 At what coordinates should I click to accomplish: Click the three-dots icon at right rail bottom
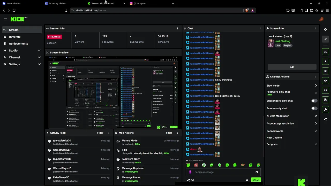(325, 119)
